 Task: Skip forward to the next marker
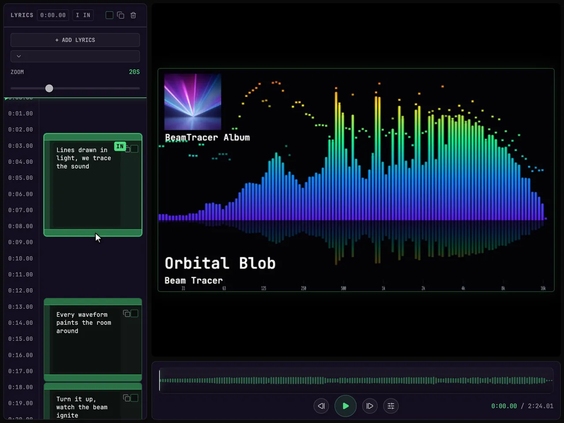coord(370,406)
